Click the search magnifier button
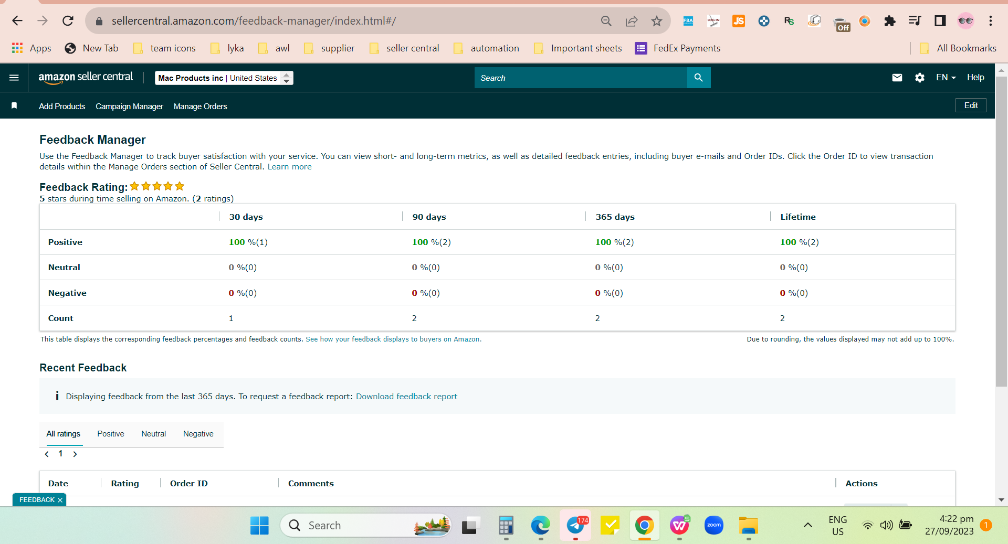This screenshot has width=1008, height=544. point(698,78)
